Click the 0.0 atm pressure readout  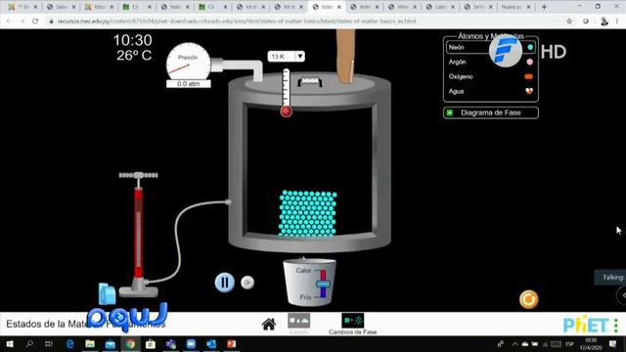pos(189,84)
